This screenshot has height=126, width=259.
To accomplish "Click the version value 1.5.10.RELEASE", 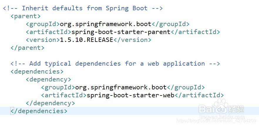I will click(86, 40).
